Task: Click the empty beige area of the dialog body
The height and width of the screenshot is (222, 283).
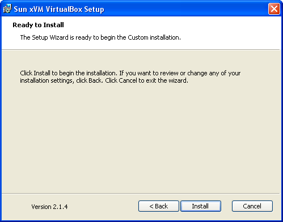Action: tap(141, 136)
